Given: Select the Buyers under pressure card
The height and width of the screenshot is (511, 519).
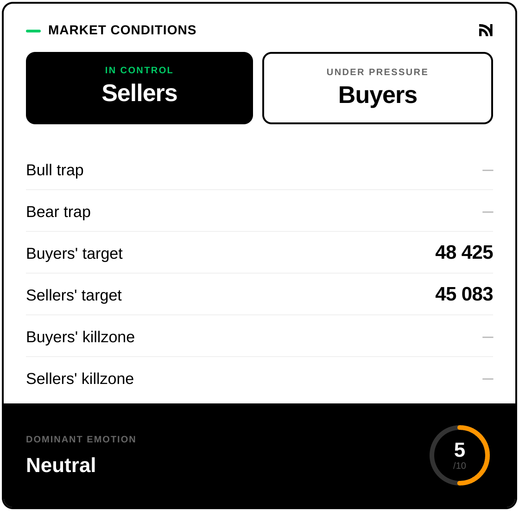Looking at the screenshot, I should tap(378, 88).
